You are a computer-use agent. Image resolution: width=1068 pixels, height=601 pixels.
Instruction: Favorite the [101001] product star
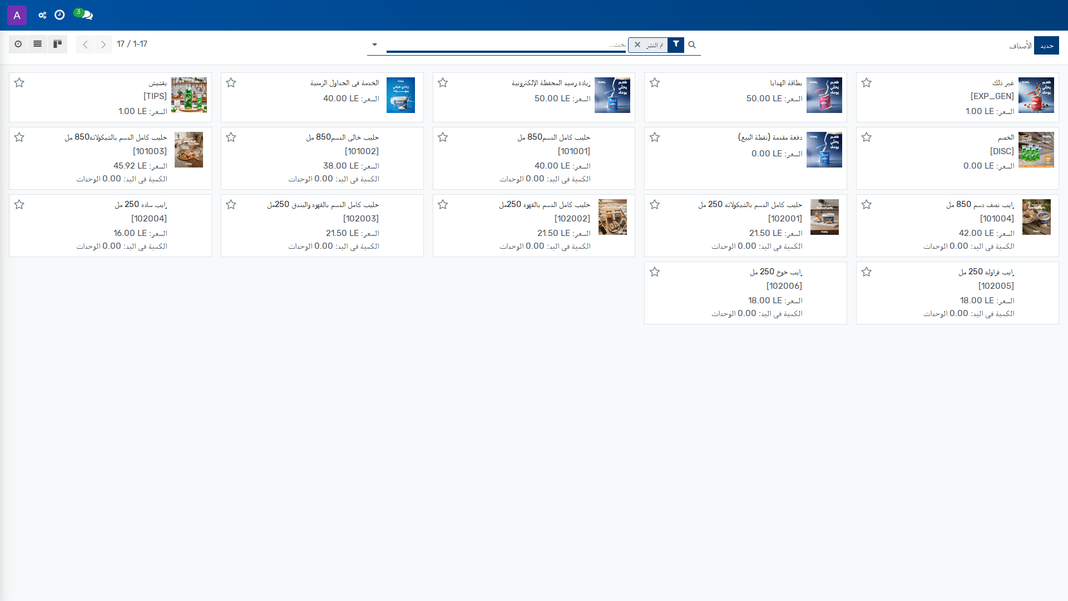[443, 137]
